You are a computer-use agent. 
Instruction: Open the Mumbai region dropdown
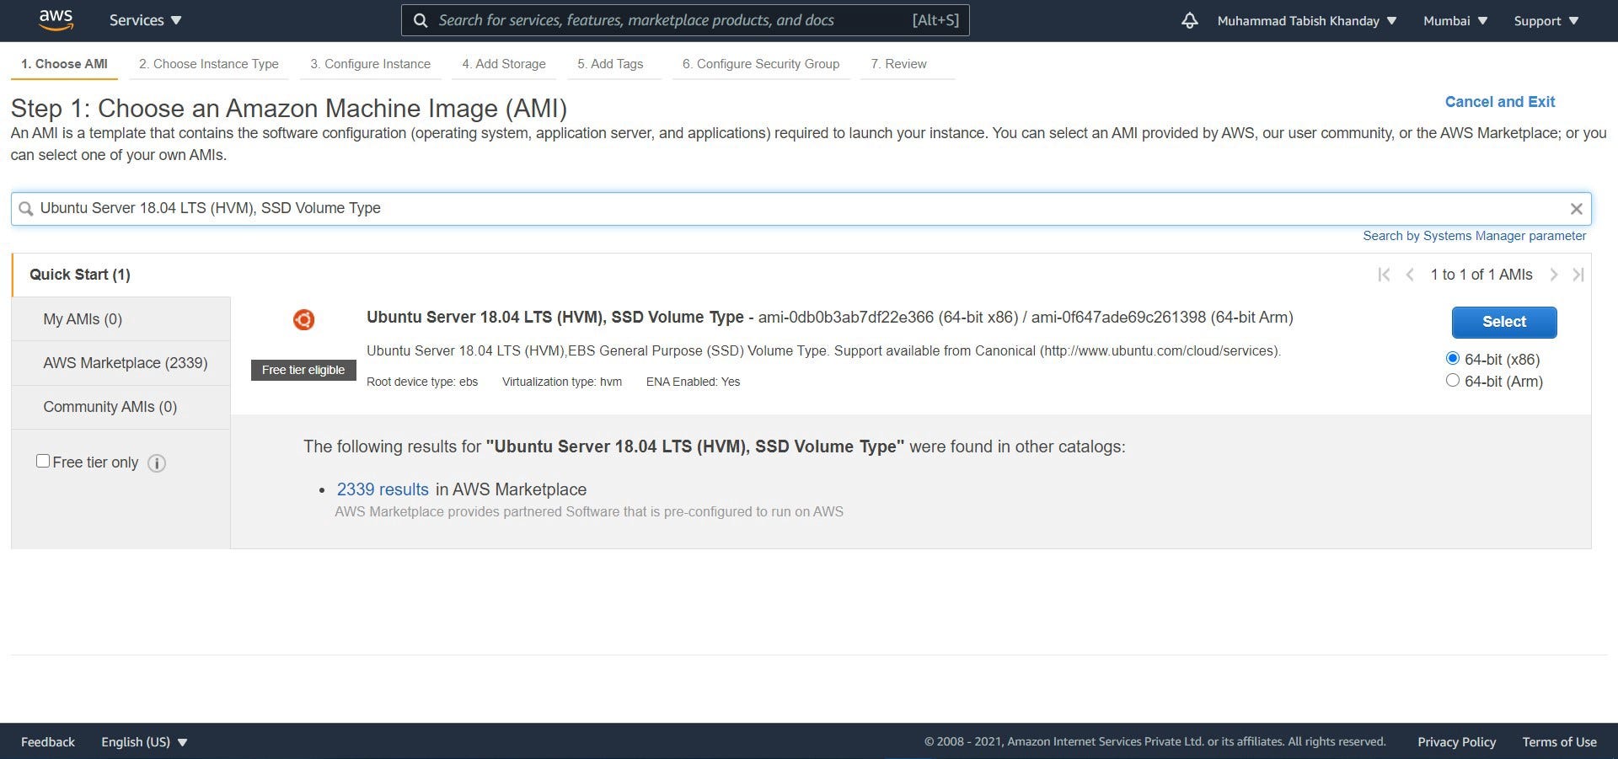click(x=1455, y=21)
